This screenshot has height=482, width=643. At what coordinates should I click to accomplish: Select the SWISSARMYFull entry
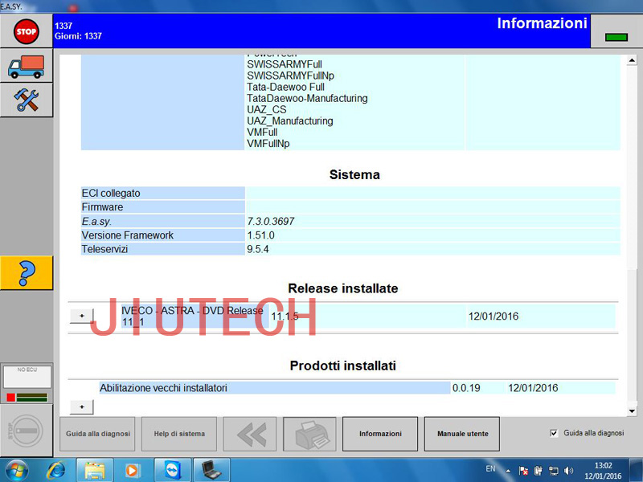click(285, 64)
